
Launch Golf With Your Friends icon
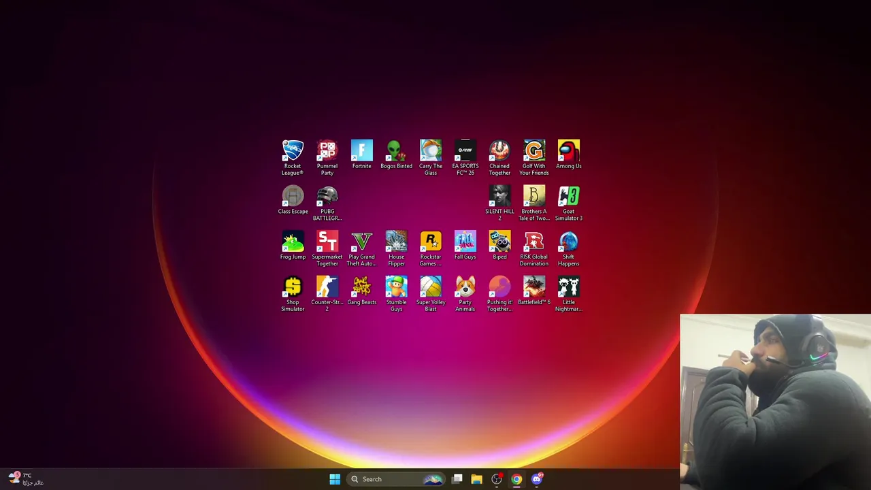point(534,151)
